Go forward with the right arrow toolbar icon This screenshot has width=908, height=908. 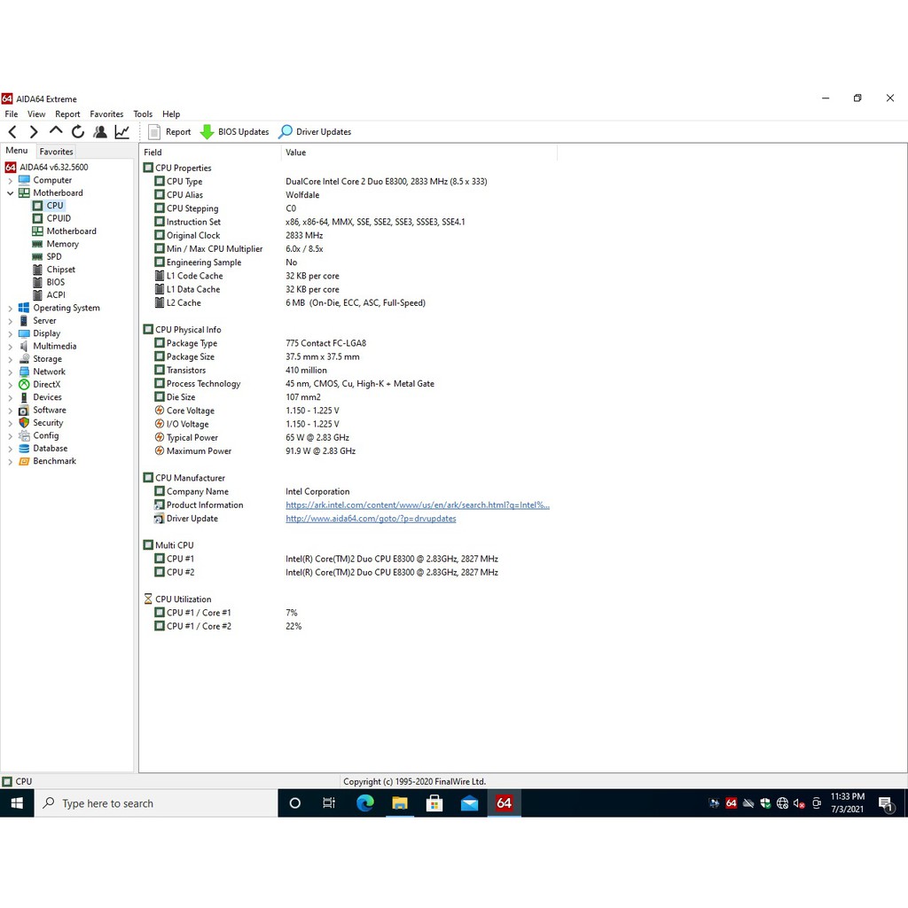[x=34, y=132]
